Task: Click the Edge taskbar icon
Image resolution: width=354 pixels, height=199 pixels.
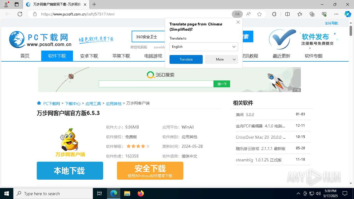Action: pos(114,193)
